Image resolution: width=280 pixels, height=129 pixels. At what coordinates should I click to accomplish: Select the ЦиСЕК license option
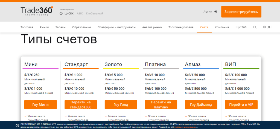[69, 14]
